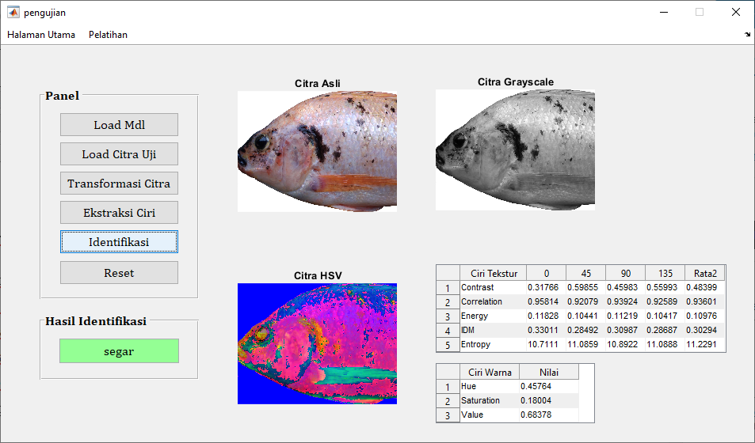Select the Rata2 column header

(704, 273)
